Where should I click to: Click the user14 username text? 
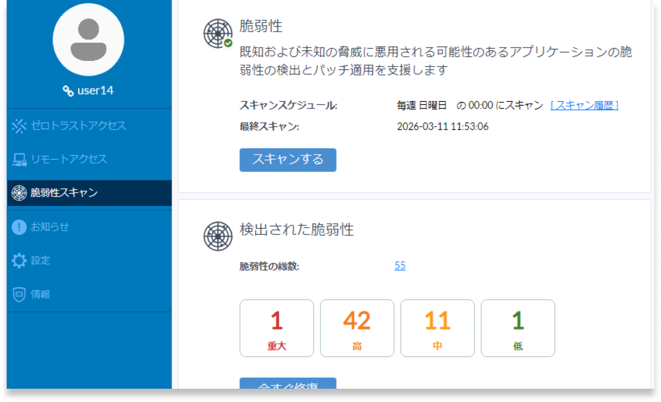[95, 91]
